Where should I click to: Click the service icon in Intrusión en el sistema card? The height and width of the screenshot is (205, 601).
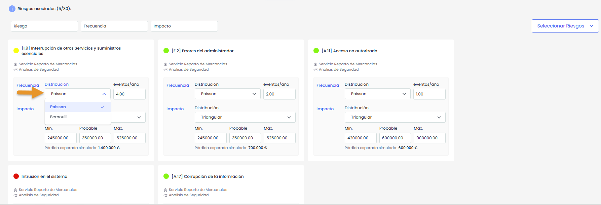[x=15, y=190]
